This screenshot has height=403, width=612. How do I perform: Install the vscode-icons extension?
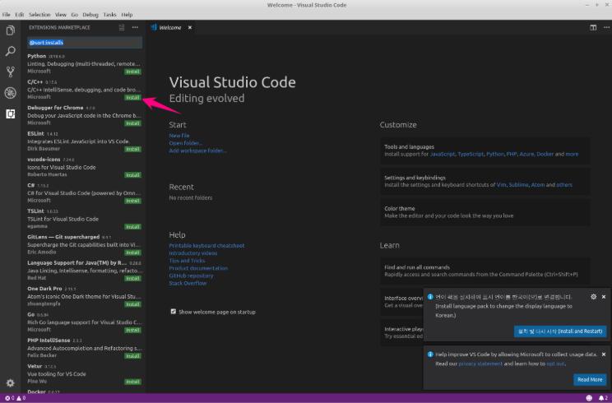[x=132, y=175]
